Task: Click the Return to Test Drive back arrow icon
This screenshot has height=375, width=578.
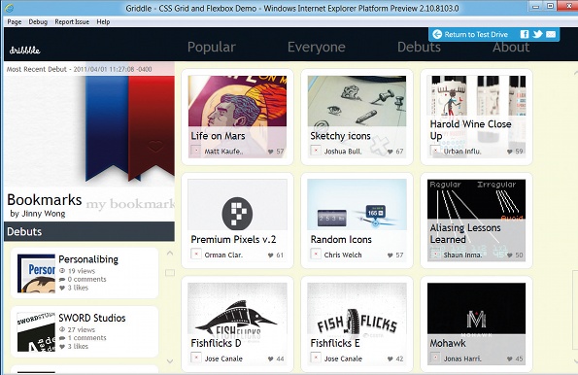Action: (437, 34)
